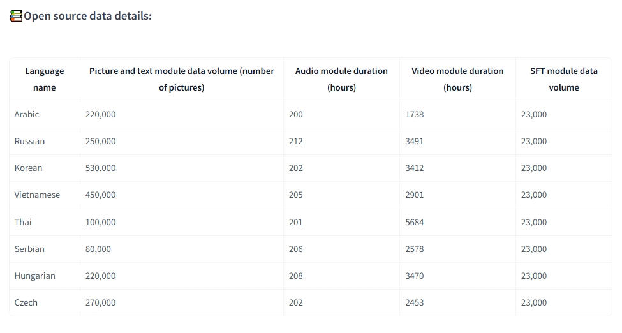Pick the audio hours value 212 for Russian

pos(296,141)
